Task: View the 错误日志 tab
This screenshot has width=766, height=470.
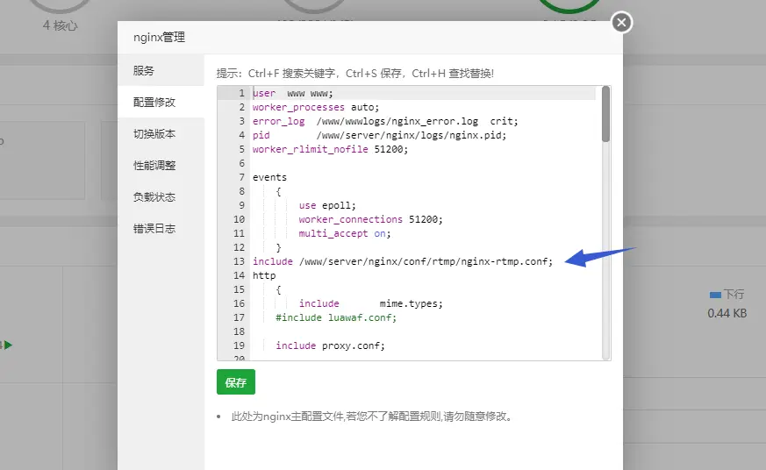Action: [x=154, y=229]
